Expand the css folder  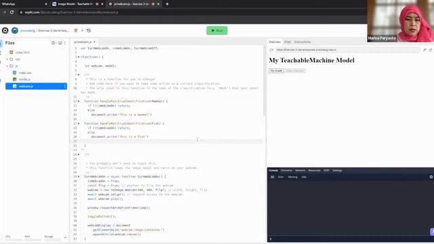[x=7, y=59]
